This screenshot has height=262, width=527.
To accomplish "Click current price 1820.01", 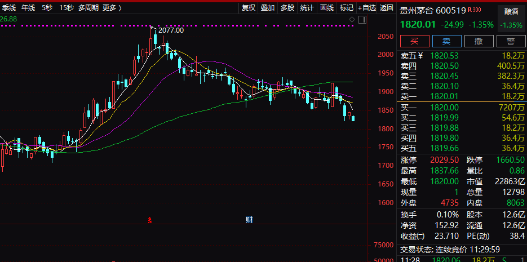I will [418, 25].
